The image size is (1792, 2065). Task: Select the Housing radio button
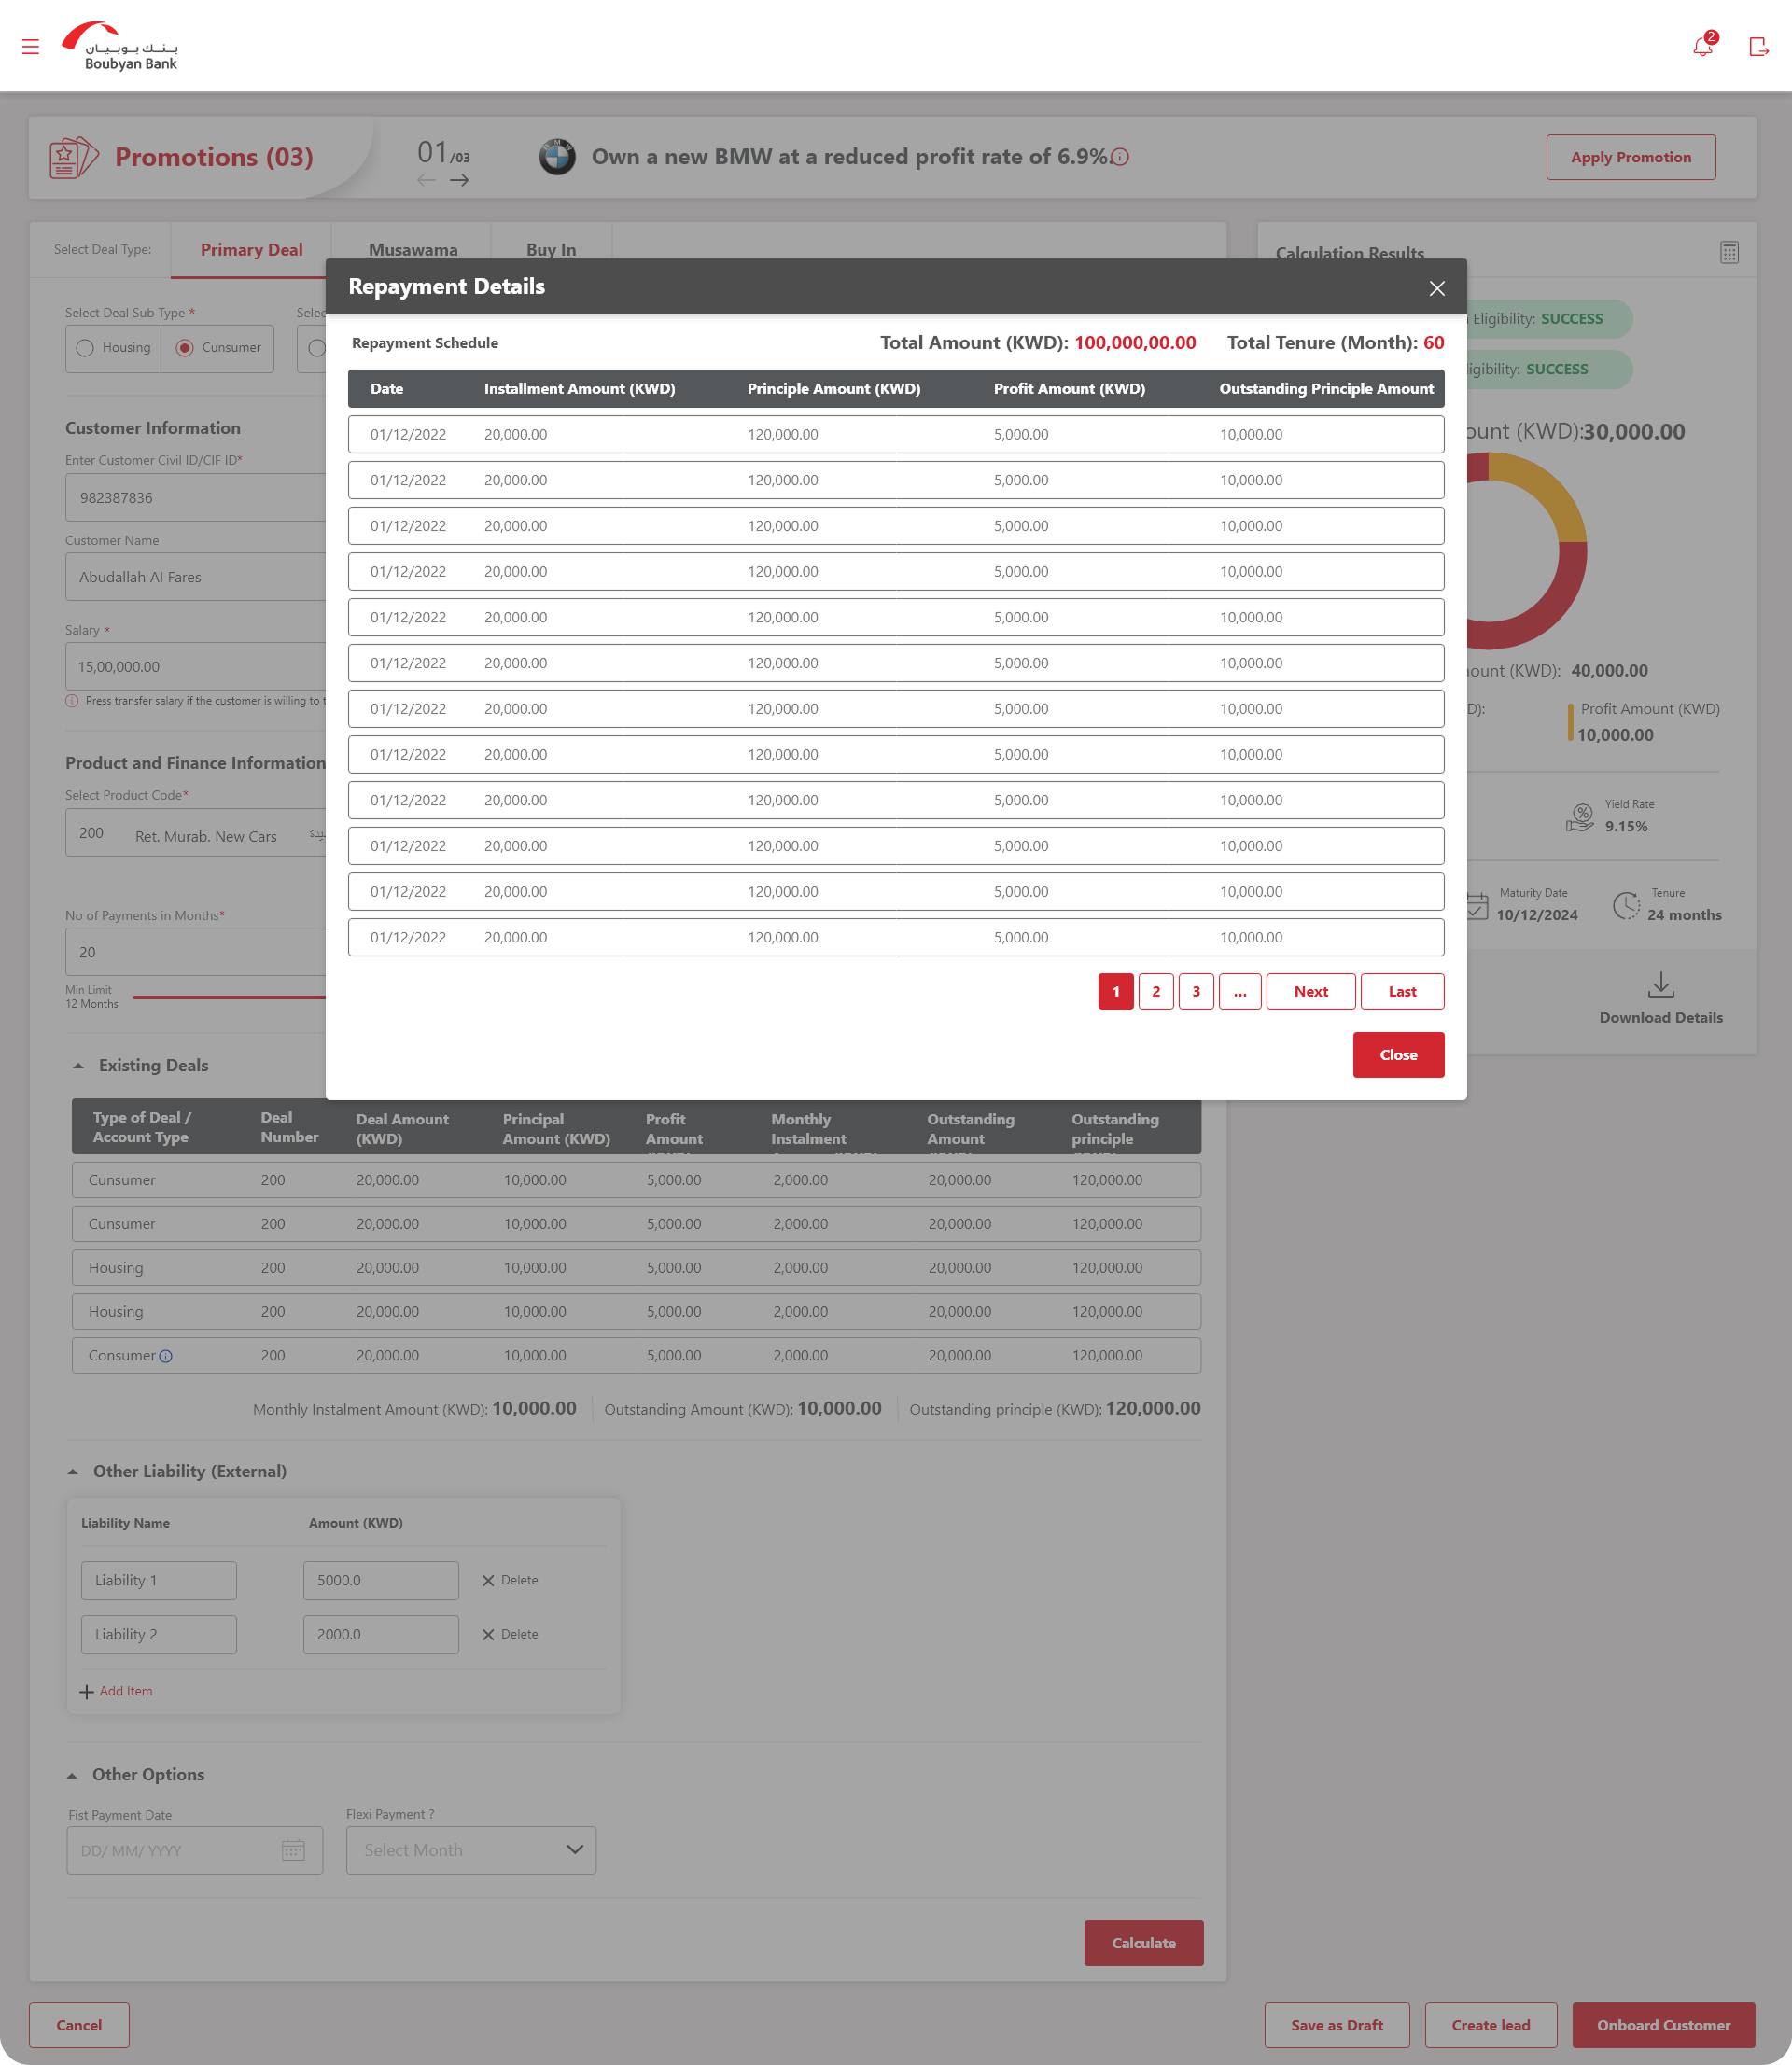85,348
